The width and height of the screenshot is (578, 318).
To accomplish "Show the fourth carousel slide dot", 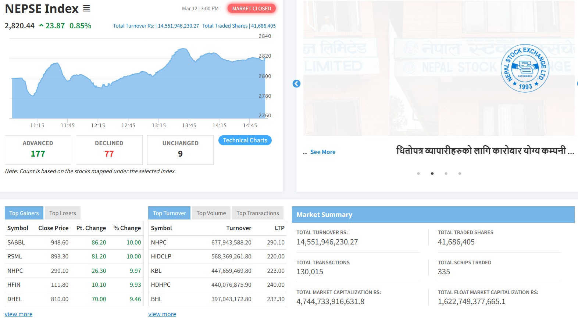I will click(x=460, y=174).
